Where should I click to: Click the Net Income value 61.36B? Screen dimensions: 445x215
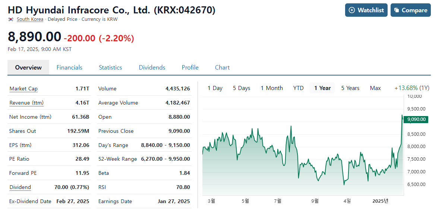tap(81, 117)
